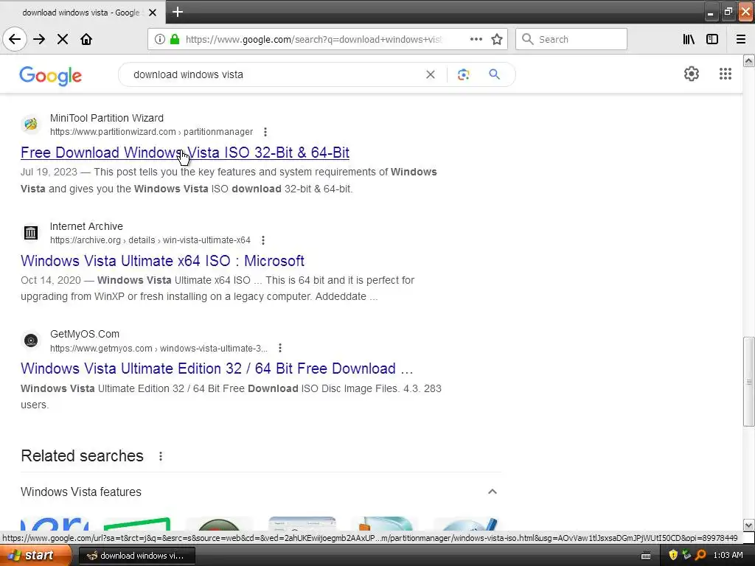The height and width of the screenshot is (566, 755).
Task: Stop the page from loading
Action: 63,39
